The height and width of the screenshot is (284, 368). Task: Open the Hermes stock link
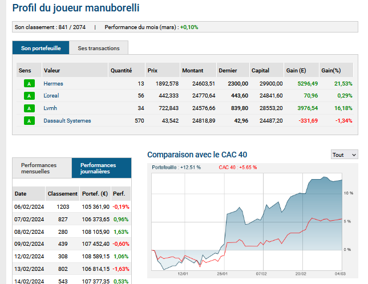[x=53, y=84]
